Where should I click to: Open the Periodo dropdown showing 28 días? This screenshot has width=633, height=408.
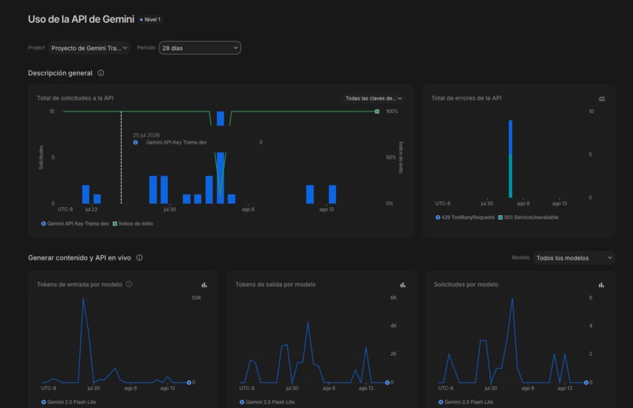pyautogui.click(x=199, y=48)
